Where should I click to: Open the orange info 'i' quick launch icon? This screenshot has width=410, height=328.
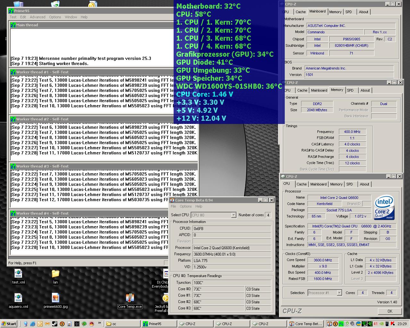tap(62, 324)
